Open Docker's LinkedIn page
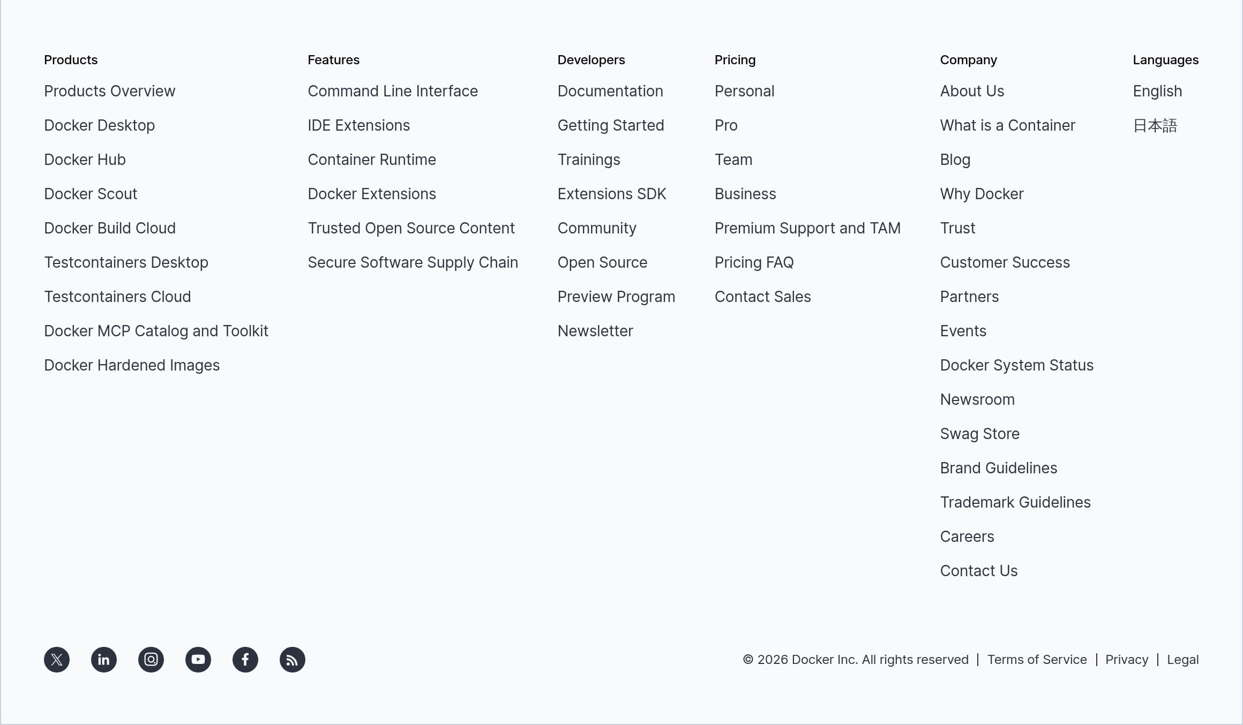Screen dimensions: 1243x725 click(x=103, y=660)
